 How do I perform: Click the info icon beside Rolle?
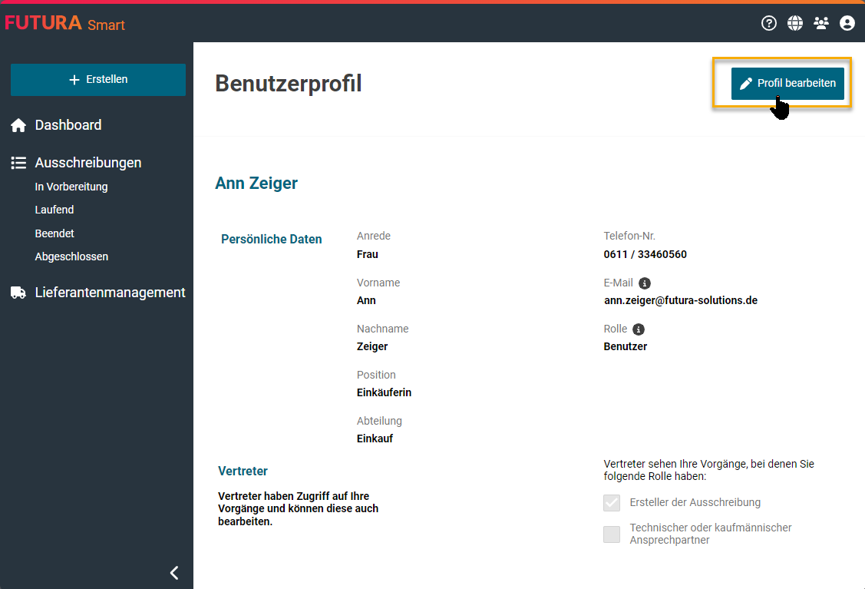pos(639,329)
